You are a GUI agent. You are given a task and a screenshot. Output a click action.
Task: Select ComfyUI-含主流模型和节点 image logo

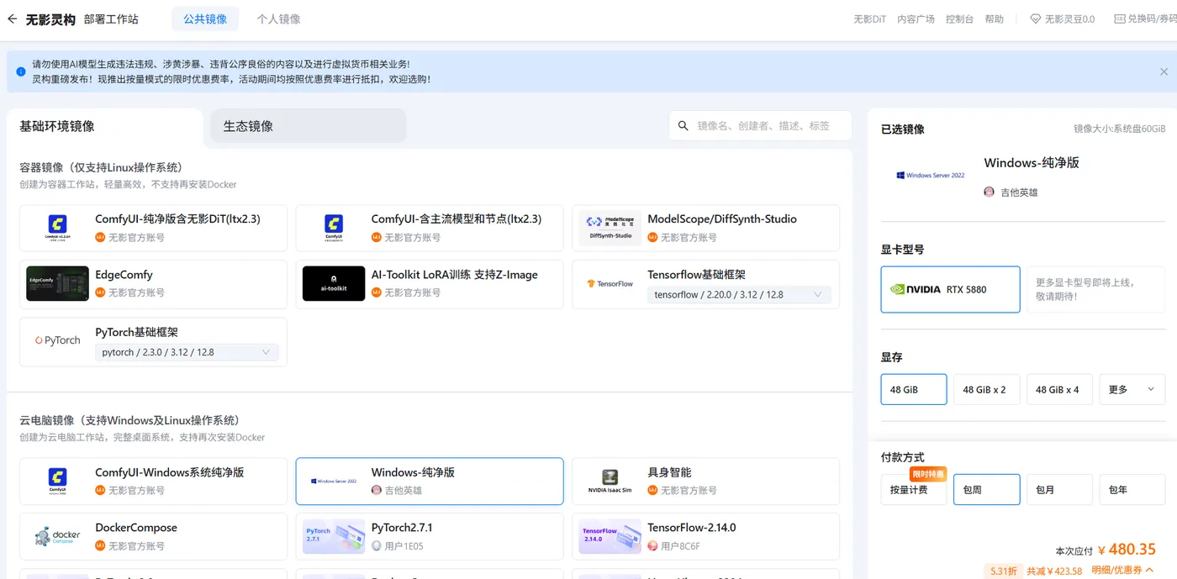[334, 228]
